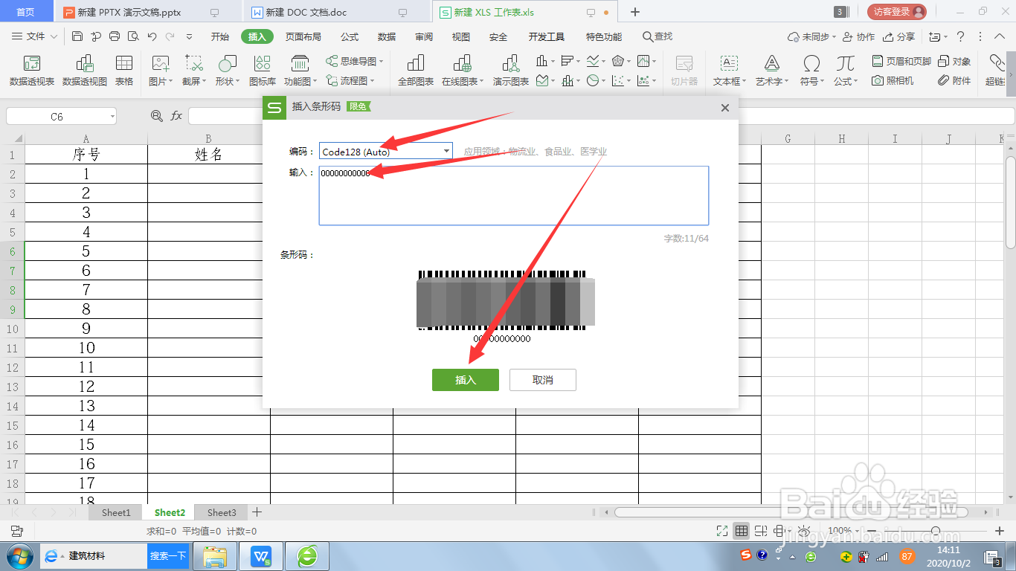Click the zoom slider handle
The image size is (1016, 571).
point(935,531)
